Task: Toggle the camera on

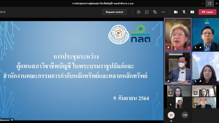Action: 176,12
